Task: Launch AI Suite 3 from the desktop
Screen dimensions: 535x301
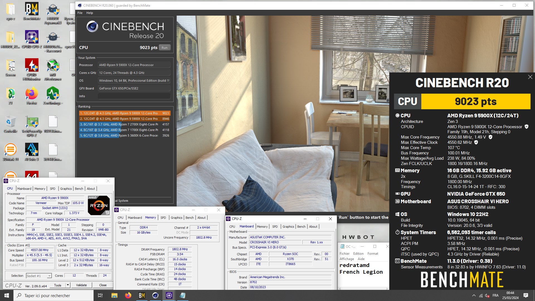Action: [x=31, y=152]
